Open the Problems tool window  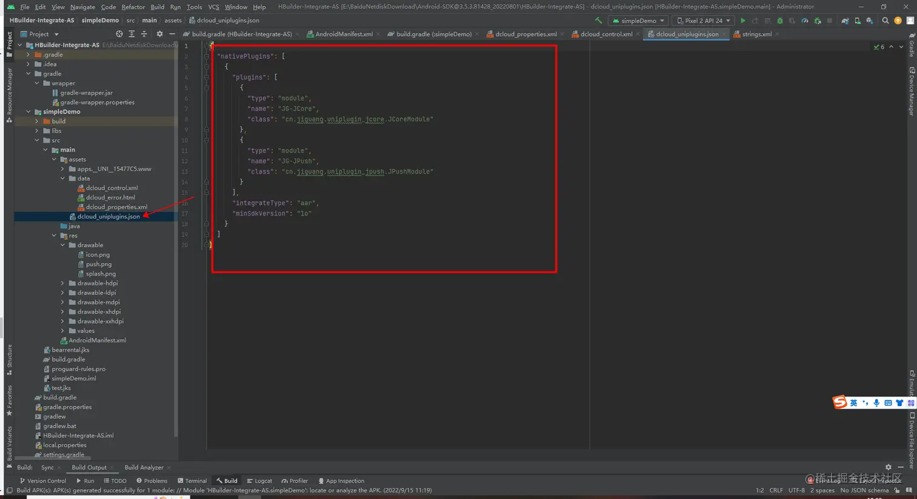152,481
